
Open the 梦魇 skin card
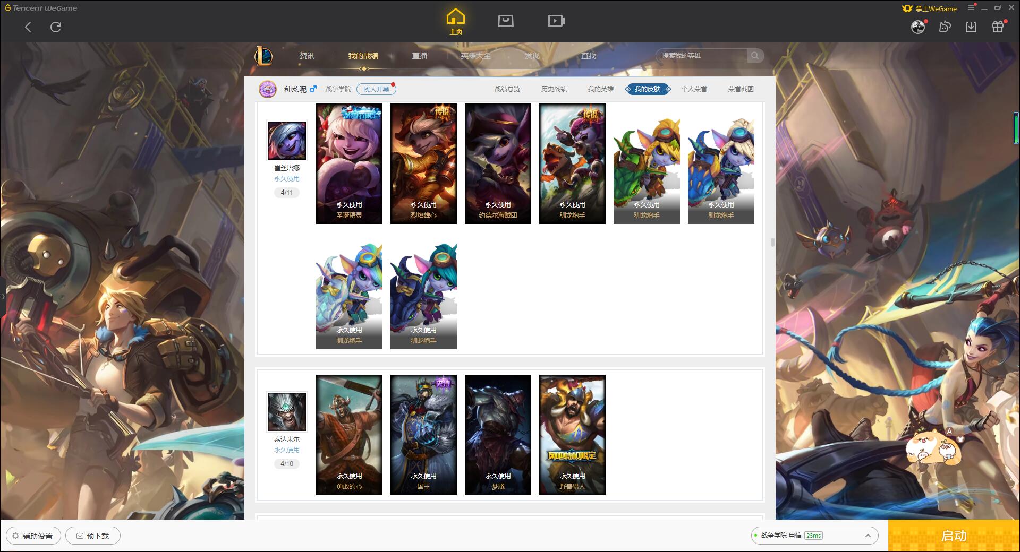pos(498,435)
